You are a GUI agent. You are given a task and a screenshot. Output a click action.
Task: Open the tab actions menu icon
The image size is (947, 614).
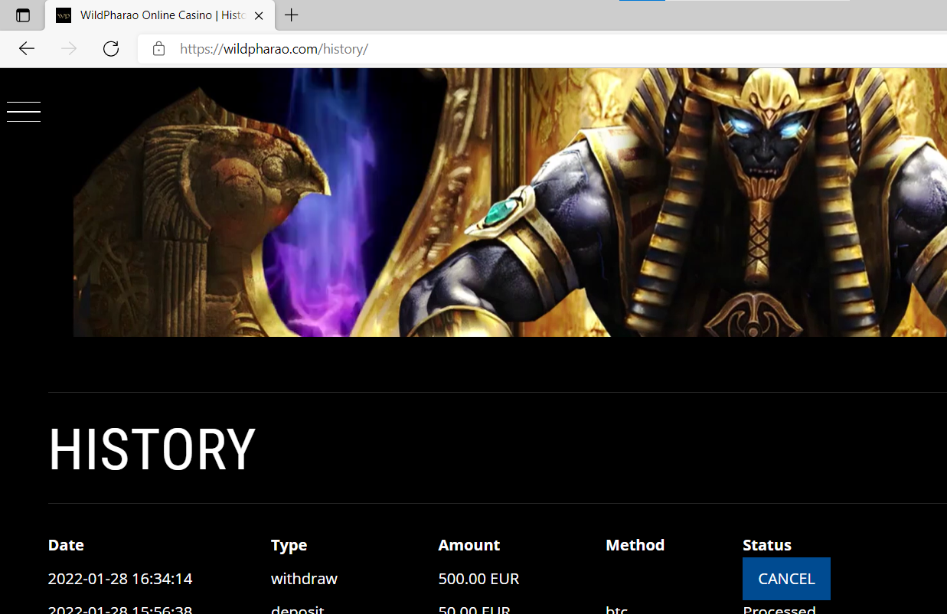[x=23, y=15]
